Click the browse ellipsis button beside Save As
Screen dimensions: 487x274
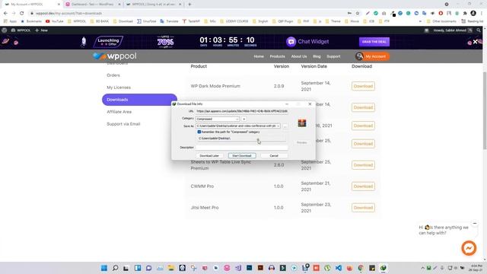click(x=285, y=126)
